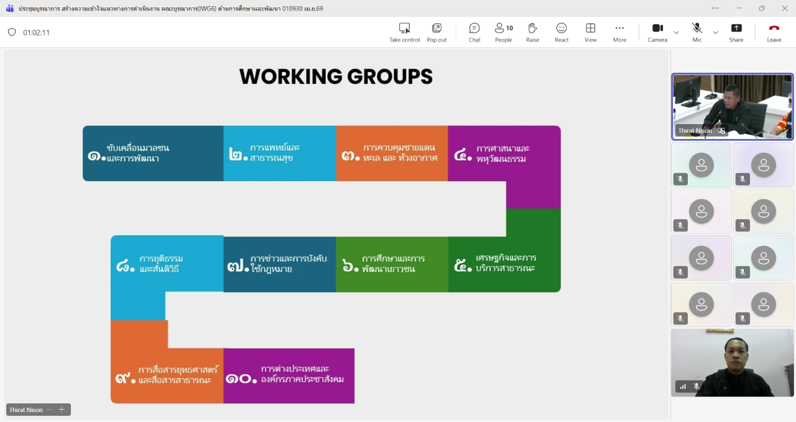The width and height of the screenshot is (796, 422).
Task: Open the title bar ellipsis menu
Action: click(x=715, y=8)
